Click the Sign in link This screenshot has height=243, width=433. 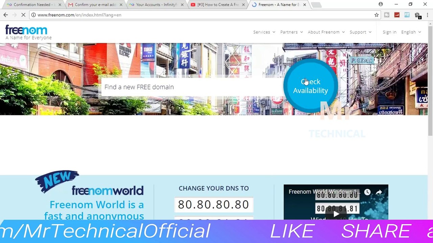tap(389, 32)
